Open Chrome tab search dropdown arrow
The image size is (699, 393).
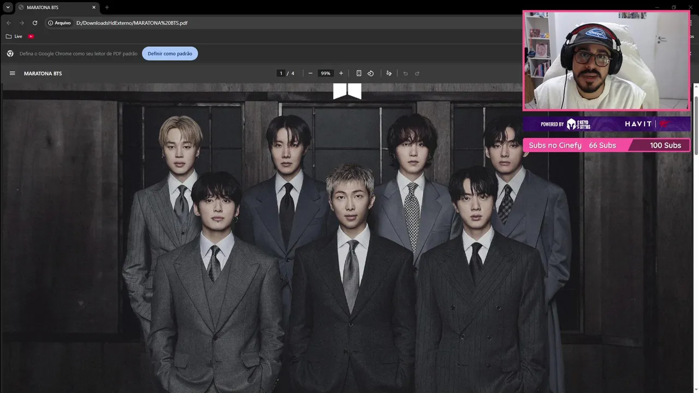[x=8, y=7]
